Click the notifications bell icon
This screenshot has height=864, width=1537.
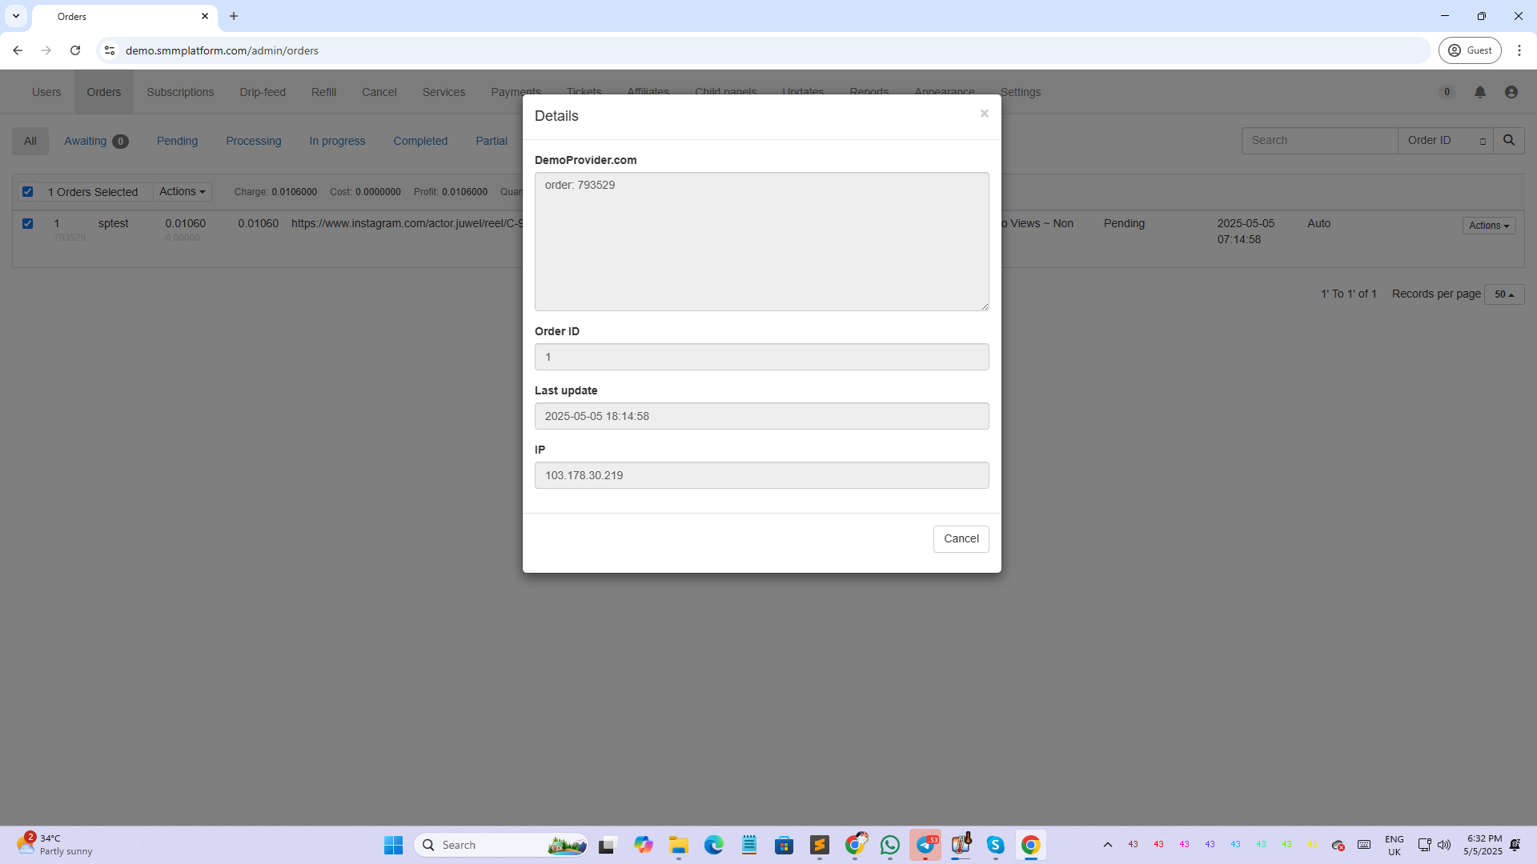pos(1479,93)
